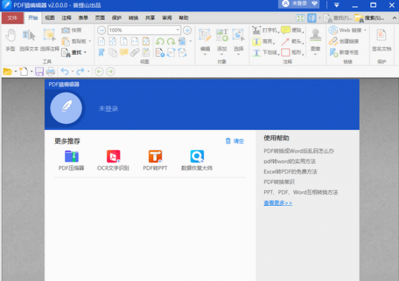Expand the 剪贴板 clipboard dropdown
The image size is (399, 281).
coord(90,41)
